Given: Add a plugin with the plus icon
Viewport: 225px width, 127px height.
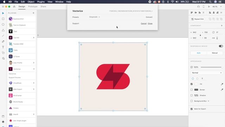Looking at the screenshot, I should coord(33,13).
